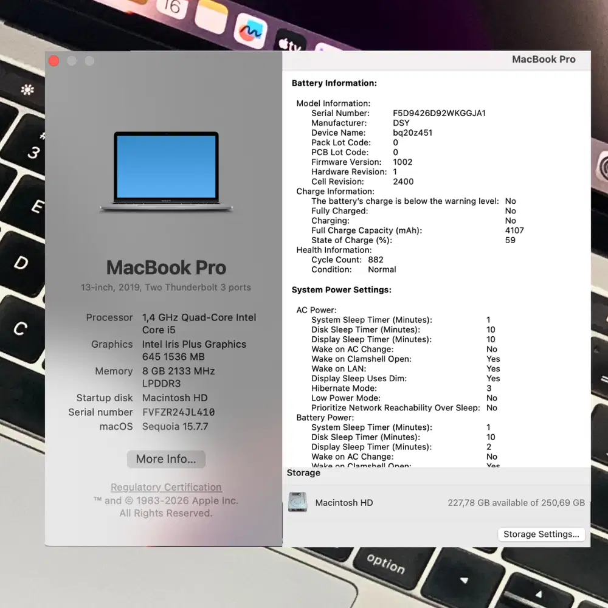Close the About This Mac window
Screen dimensions: 608x608
(54, 61)
